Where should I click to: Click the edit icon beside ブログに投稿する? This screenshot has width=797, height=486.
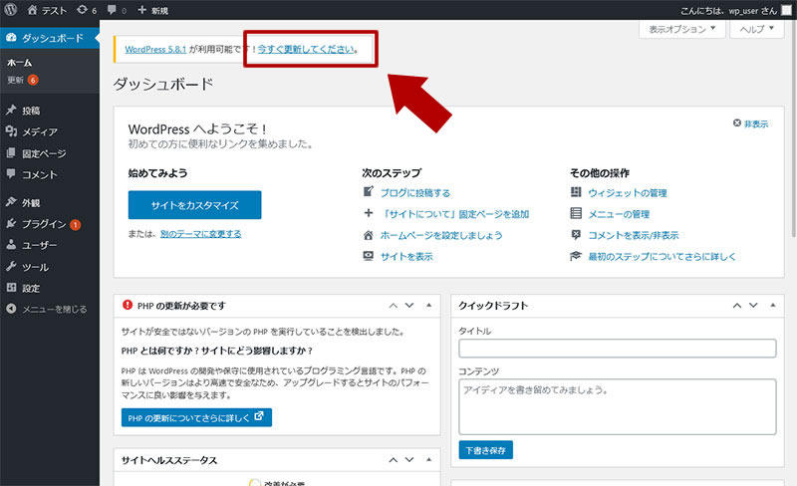(x=369, y=191)
